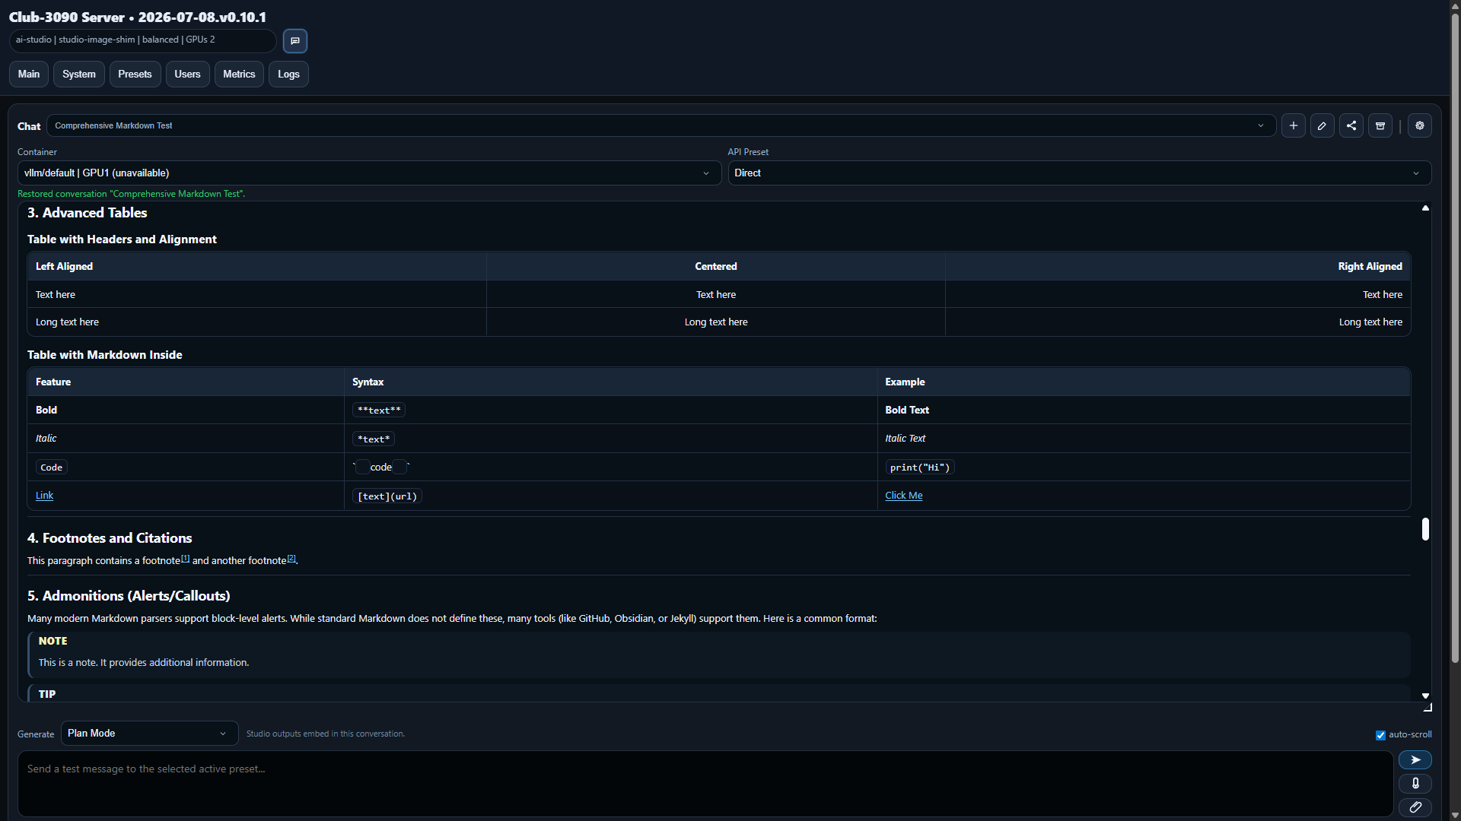Click the page vertical scrollbar thumb
Image resolution: width=1461 pixels, height=821 pixels.
(x=1455, y=338)
